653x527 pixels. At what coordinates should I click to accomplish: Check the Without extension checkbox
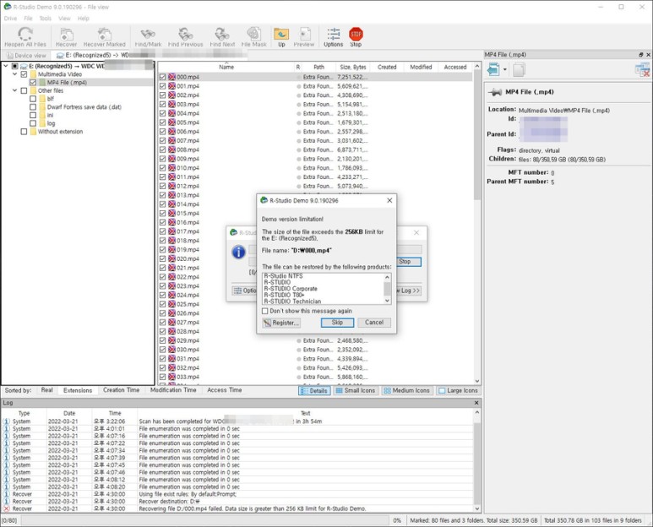(x=24, y=132)
